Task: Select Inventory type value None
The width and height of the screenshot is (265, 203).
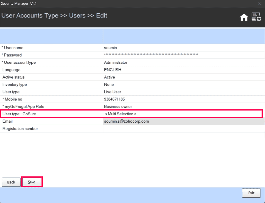Action: 184,85
